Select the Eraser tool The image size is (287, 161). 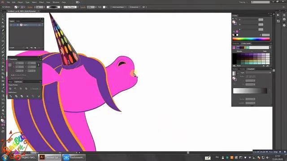coord(3,55)
